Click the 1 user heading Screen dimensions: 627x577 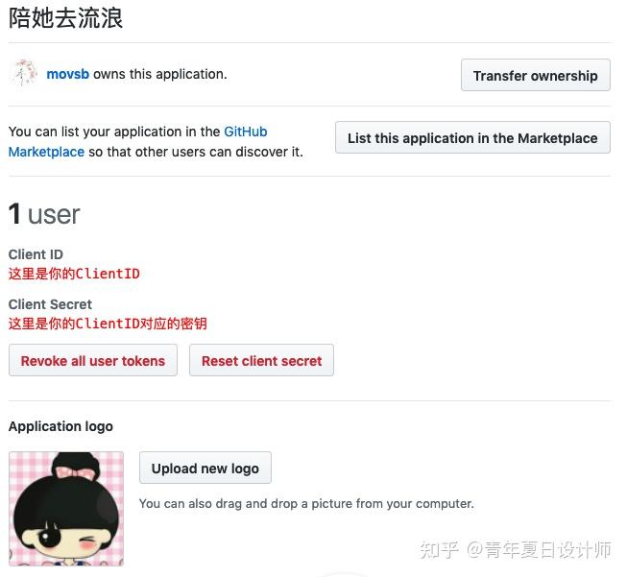(x=44, y=214)
